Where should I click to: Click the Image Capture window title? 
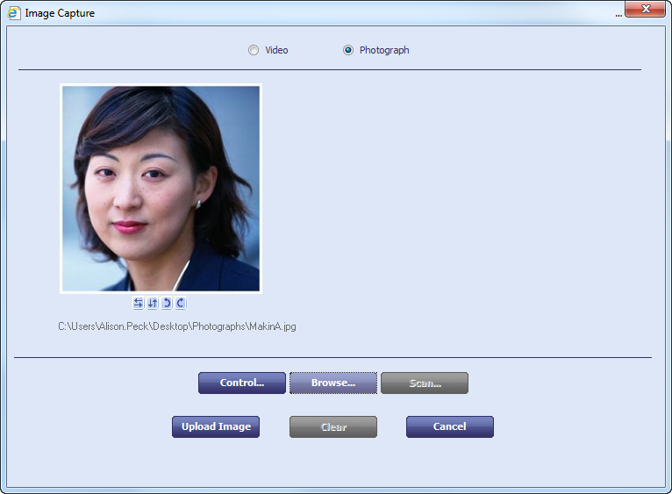[60, 13]
